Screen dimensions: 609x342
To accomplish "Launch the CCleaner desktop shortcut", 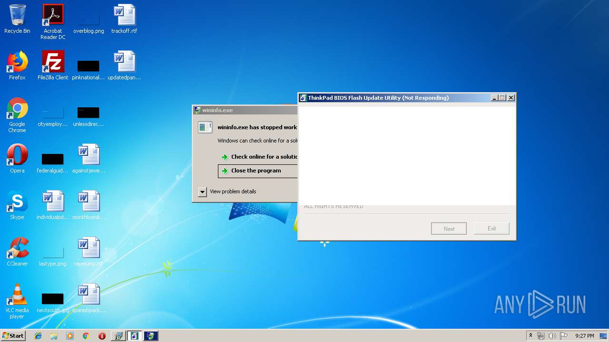I will point(17,252).
